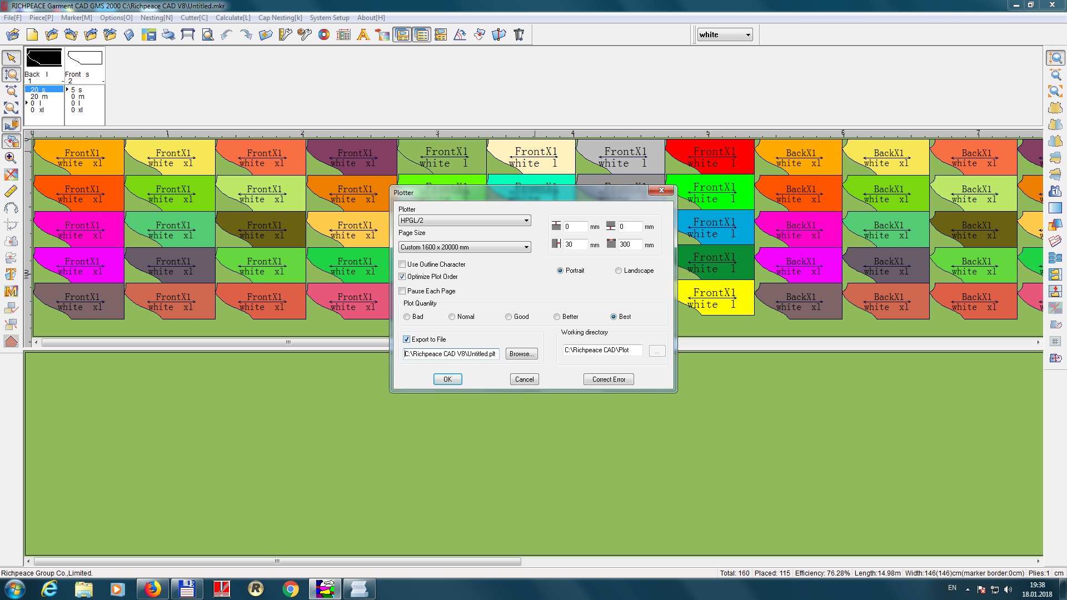Image resolution: width=1067 pixels, height=600 pixels.
Task: Select the arrow pointer tool
Action: point(11,58)
